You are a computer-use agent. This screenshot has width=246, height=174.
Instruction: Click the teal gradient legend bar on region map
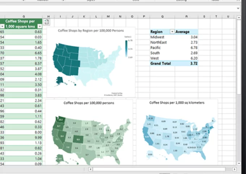point(126,49)
